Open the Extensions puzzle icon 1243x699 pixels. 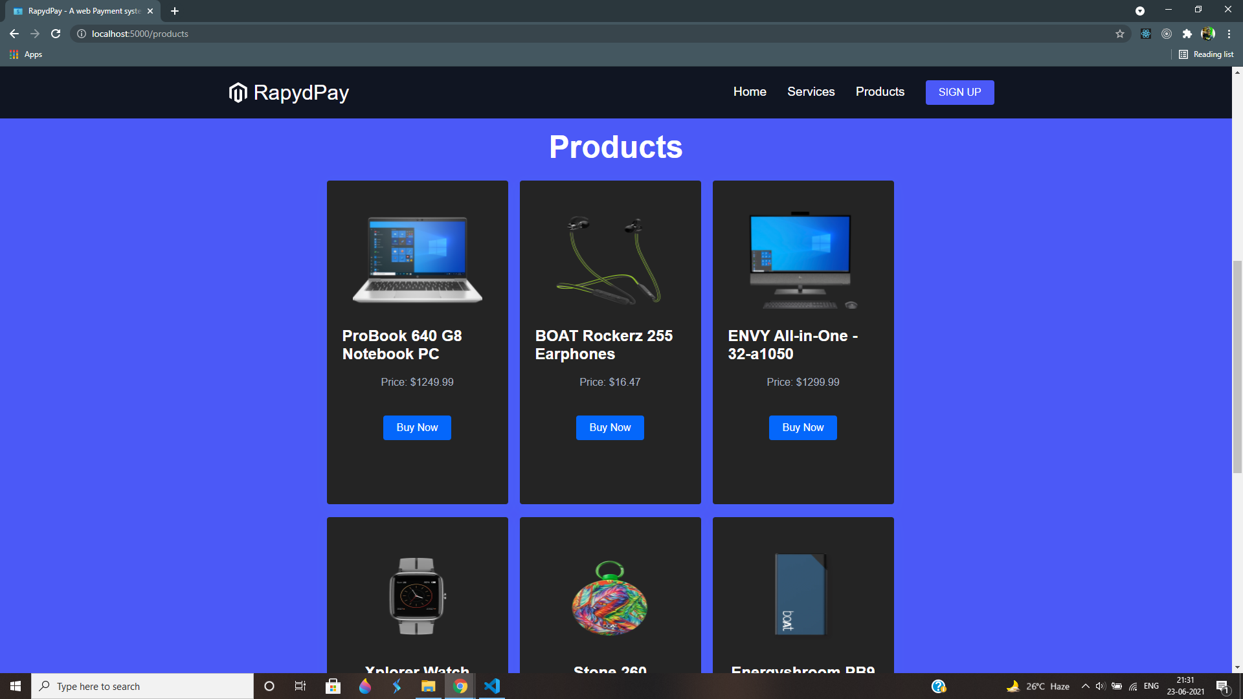click(x=1187, y=34)
